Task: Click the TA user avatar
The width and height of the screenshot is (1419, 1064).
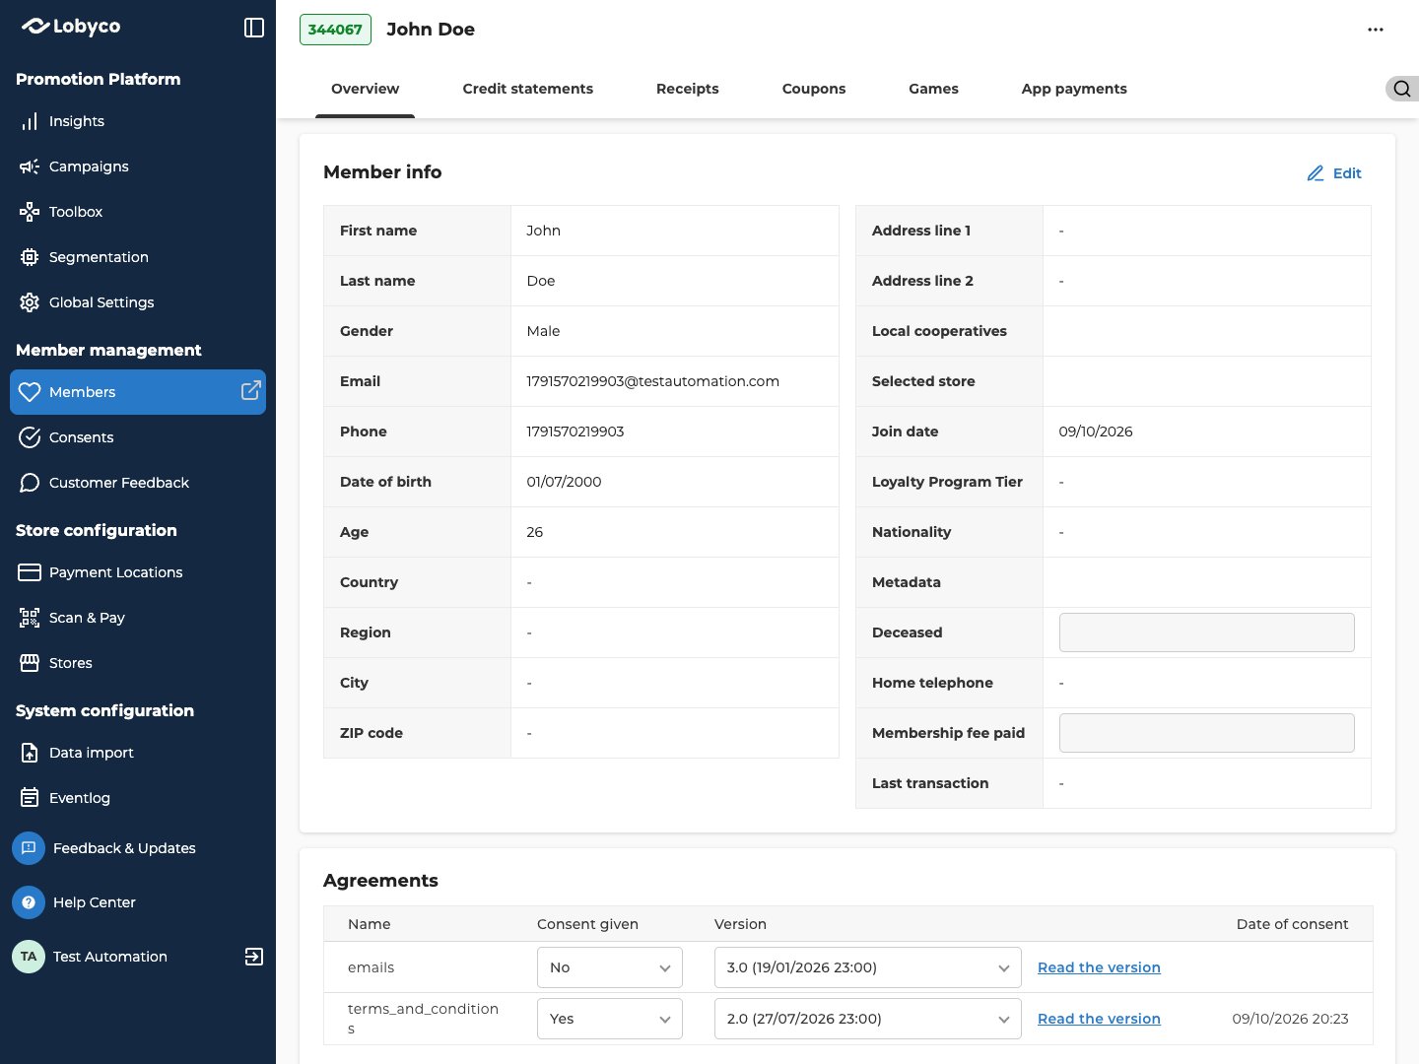Action: [x=29, y=957]
